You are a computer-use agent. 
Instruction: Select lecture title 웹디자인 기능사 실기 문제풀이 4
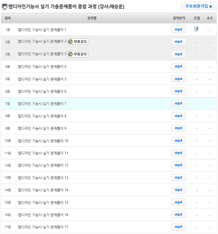(42, 67)
